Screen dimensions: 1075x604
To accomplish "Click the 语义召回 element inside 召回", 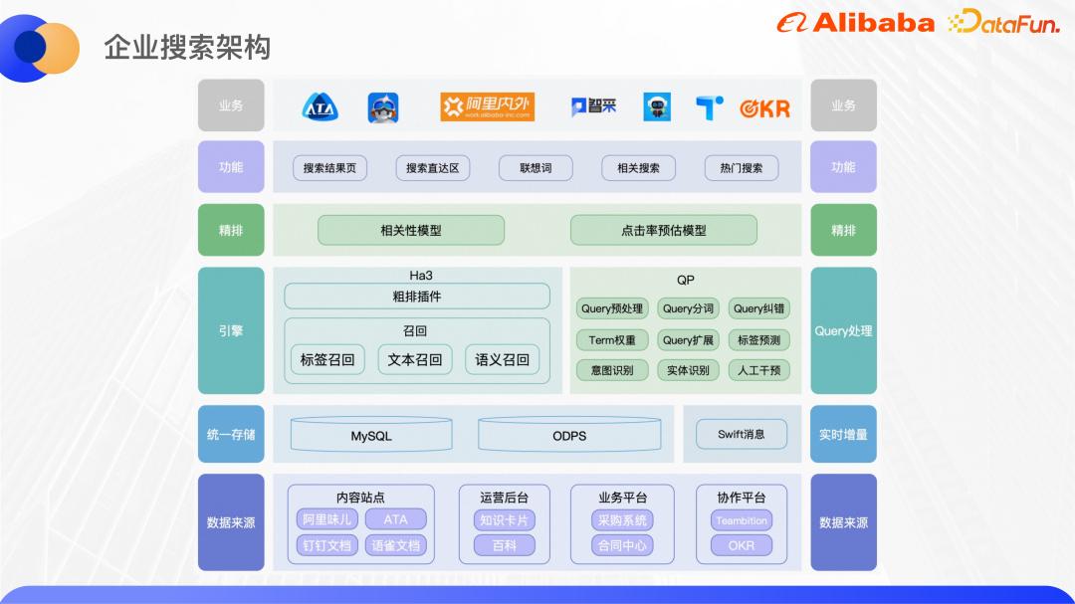I will tap(502, 359).
